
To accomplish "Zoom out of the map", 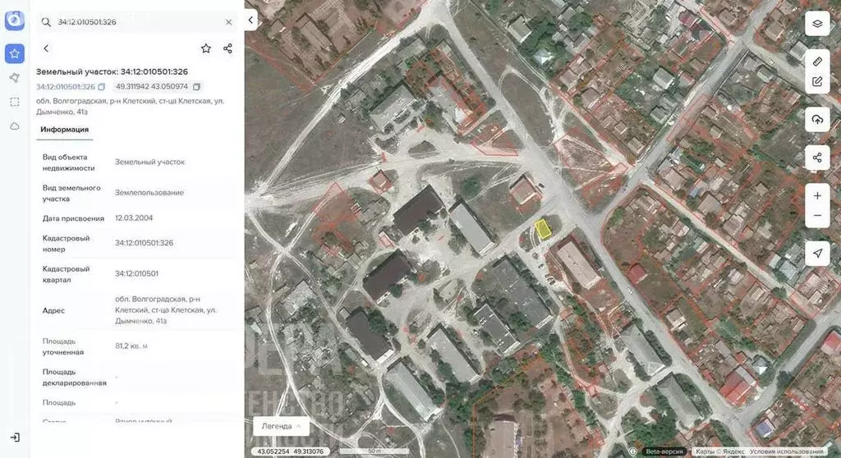I will click(816, 216).
